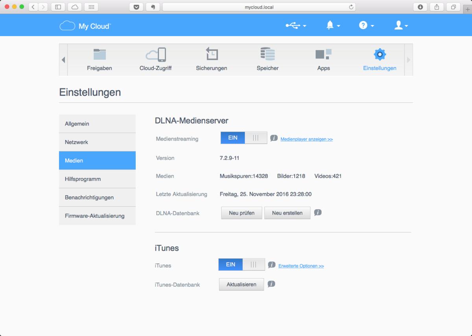Open Erweiterte Optionen link
Screen dimensions: 472x336
[301, 266]
